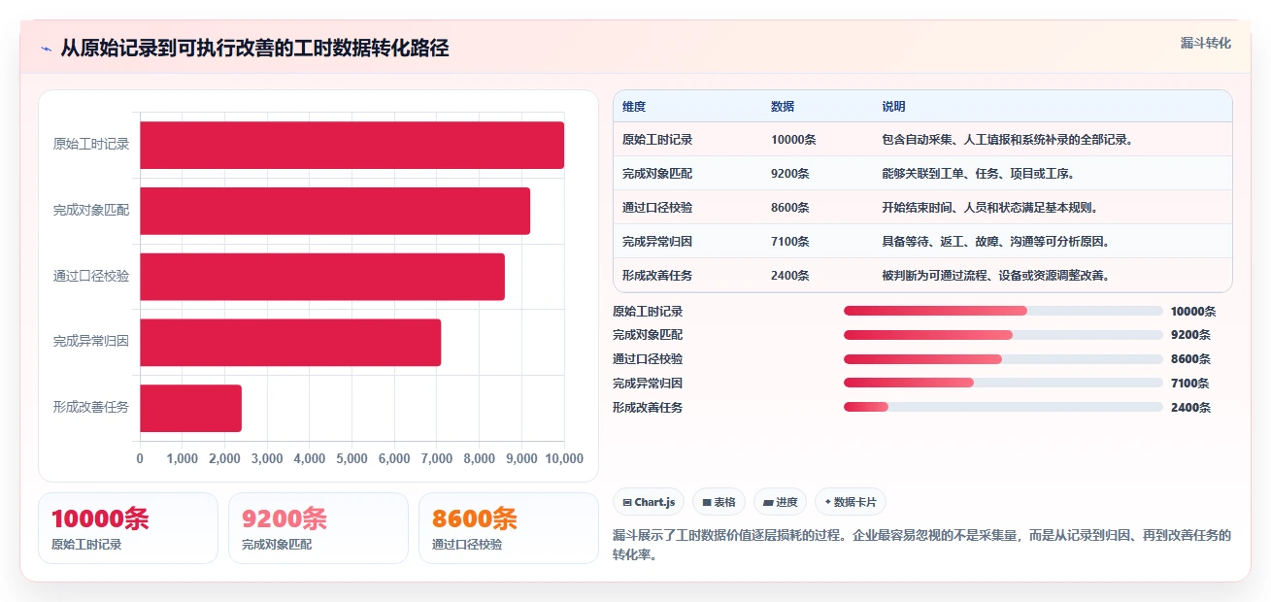Click the 7100条 value in the table
Image resolution: width=1271 pixels, height=602 pixels.
point(790,242)
